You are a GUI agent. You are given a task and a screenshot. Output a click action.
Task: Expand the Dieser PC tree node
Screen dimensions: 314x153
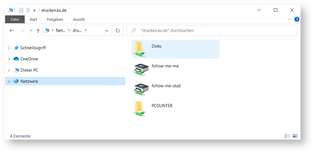click(9, 70)
